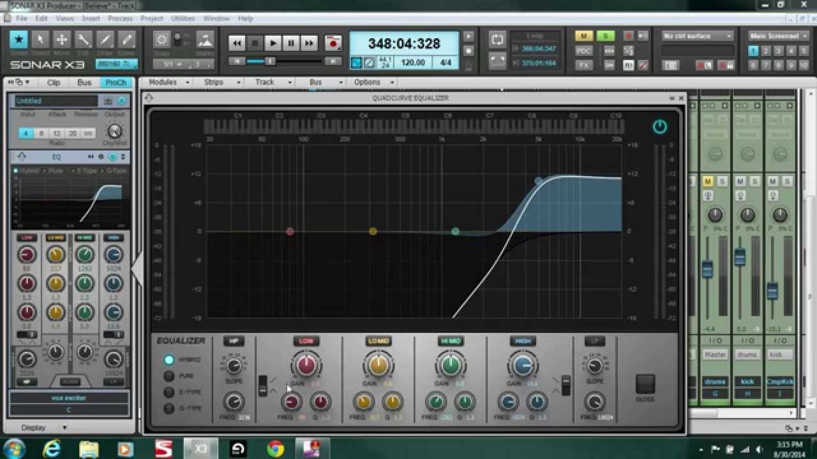Switch to screenset 2

766,51
